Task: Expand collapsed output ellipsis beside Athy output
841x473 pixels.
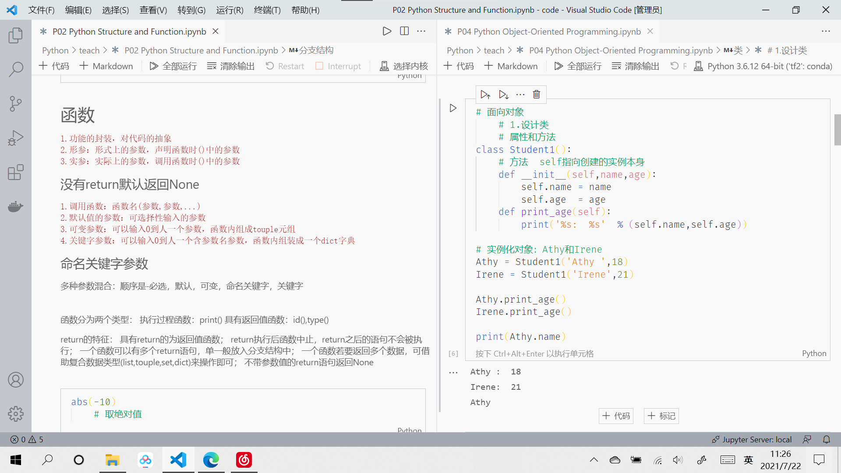Action: [x=453, y=373]
